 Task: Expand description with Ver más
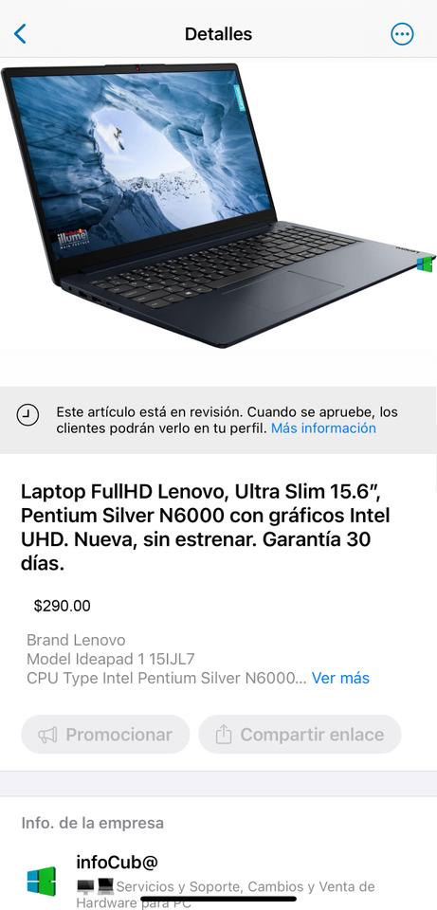point(340,678)
